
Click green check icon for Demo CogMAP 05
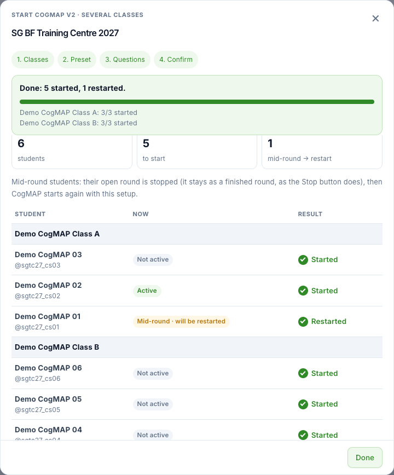point(303,404)
